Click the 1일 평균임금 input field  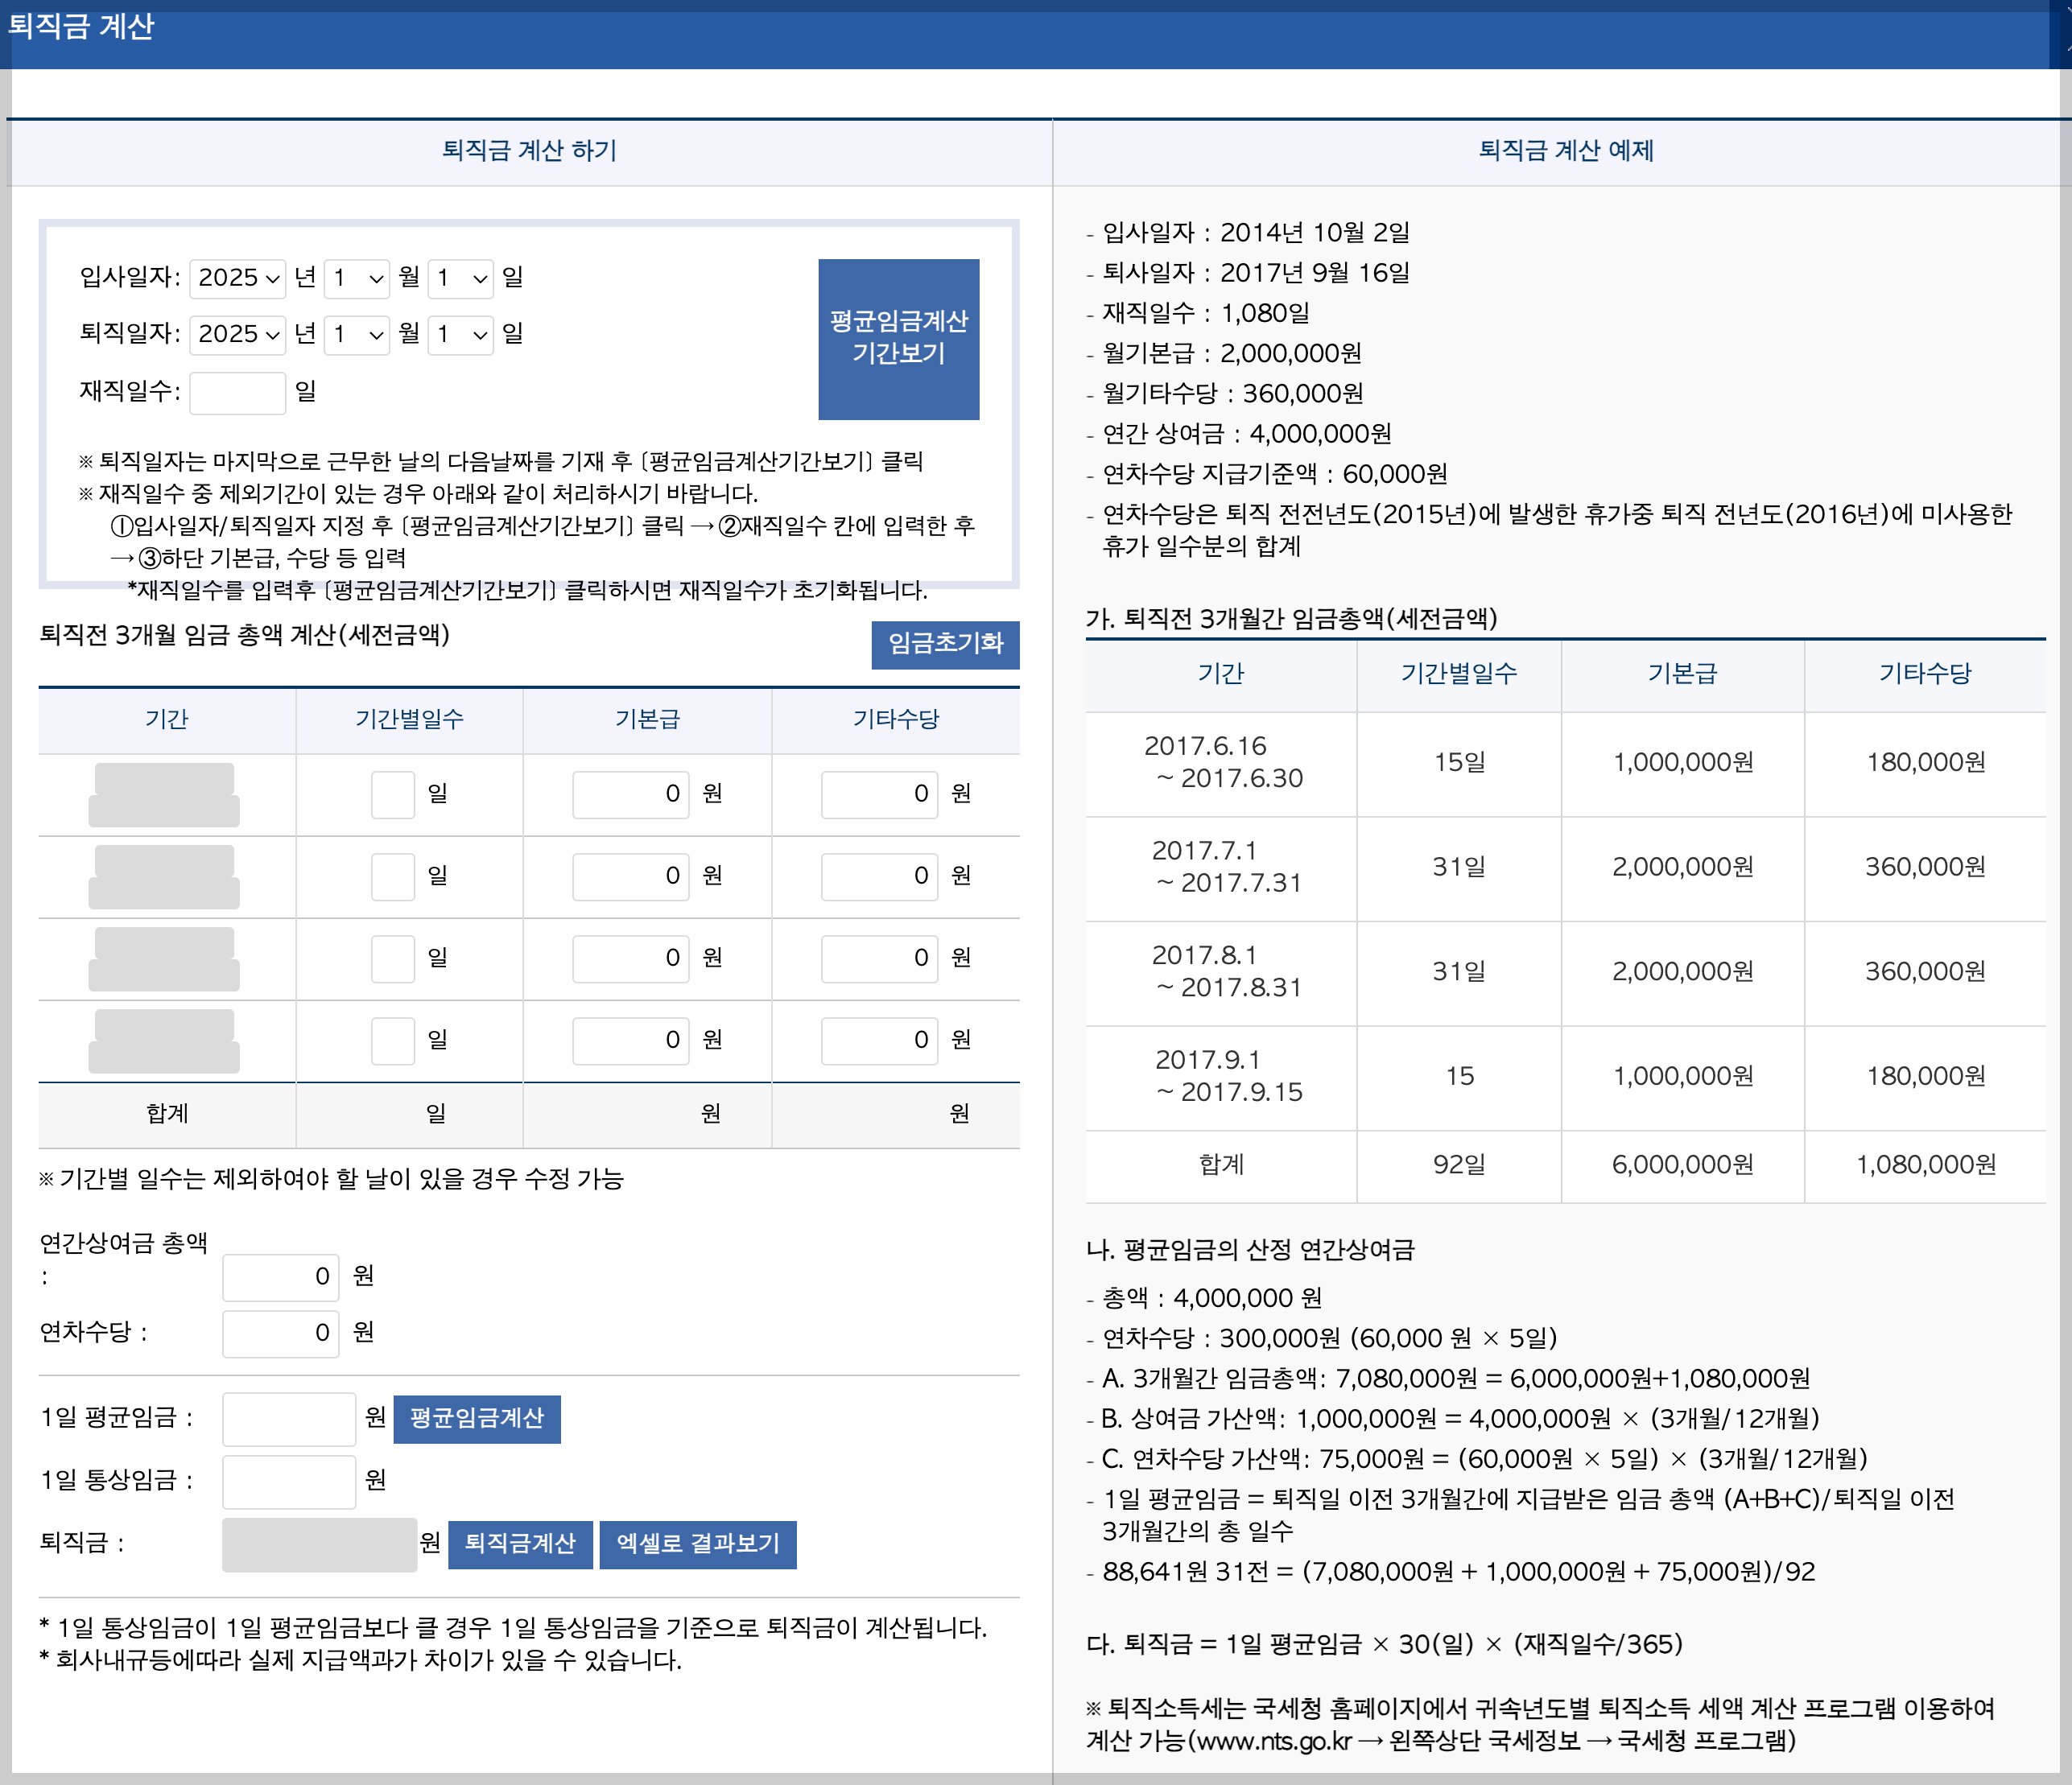(288, 1419)
